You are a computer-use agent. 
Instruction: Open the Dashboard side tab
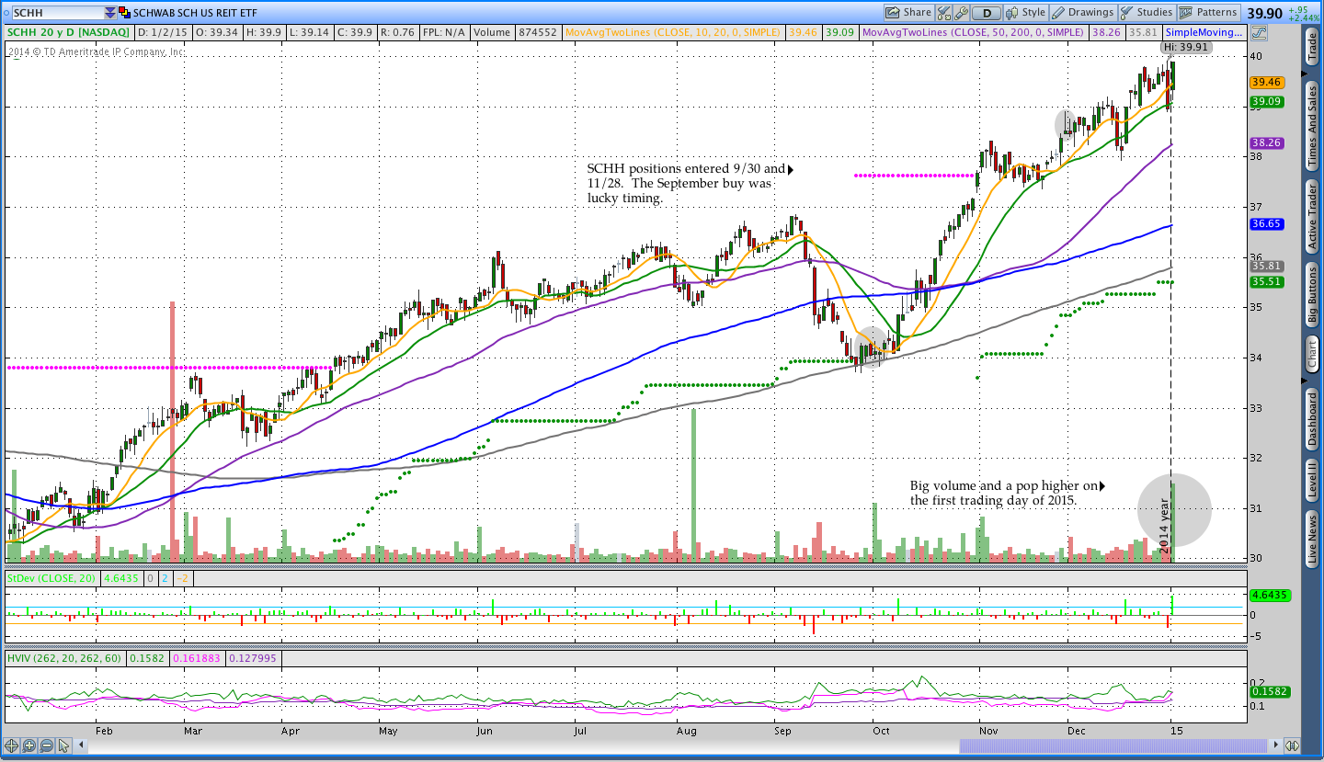coord(1312,419)
